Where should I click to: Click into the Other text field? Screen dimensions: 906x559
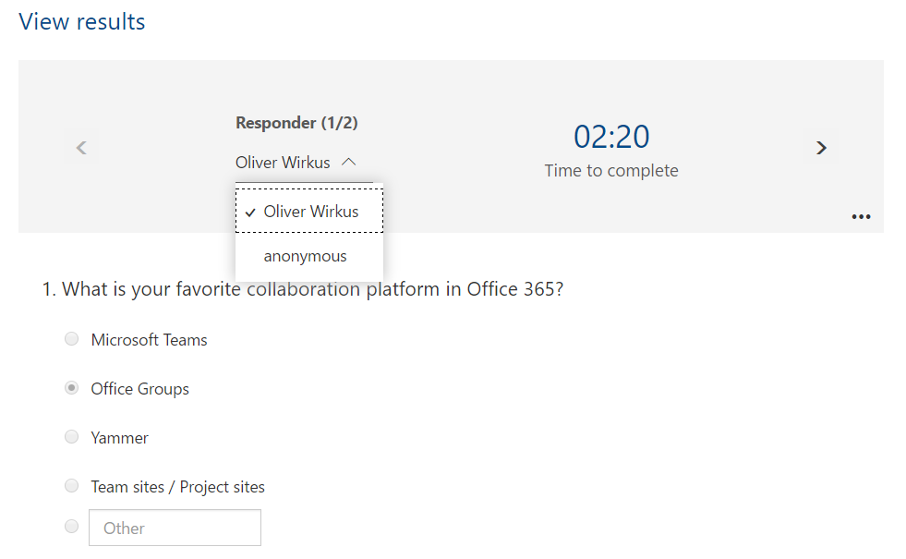coord(175,528)
